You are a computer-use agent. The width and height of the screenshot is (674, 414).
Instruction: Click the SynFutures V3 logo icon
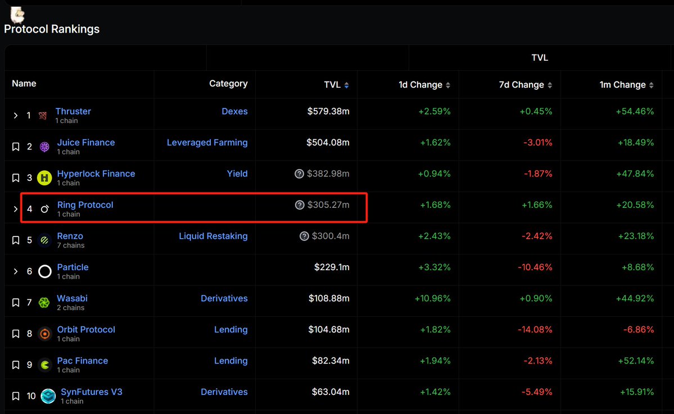point(48,396)
